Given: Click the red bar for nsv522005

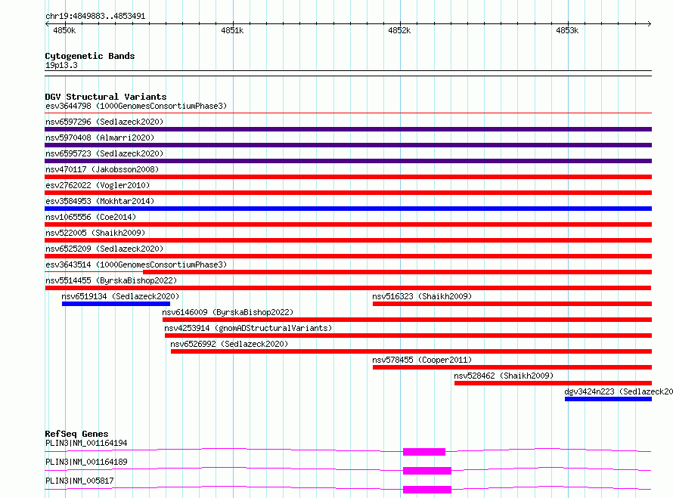Looking at the screenshot, I should (348, 240).
